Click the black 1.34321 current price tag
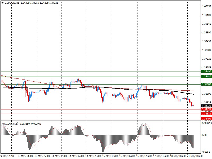The width and height of the screenshot is (212, 159). pos(206,106)
